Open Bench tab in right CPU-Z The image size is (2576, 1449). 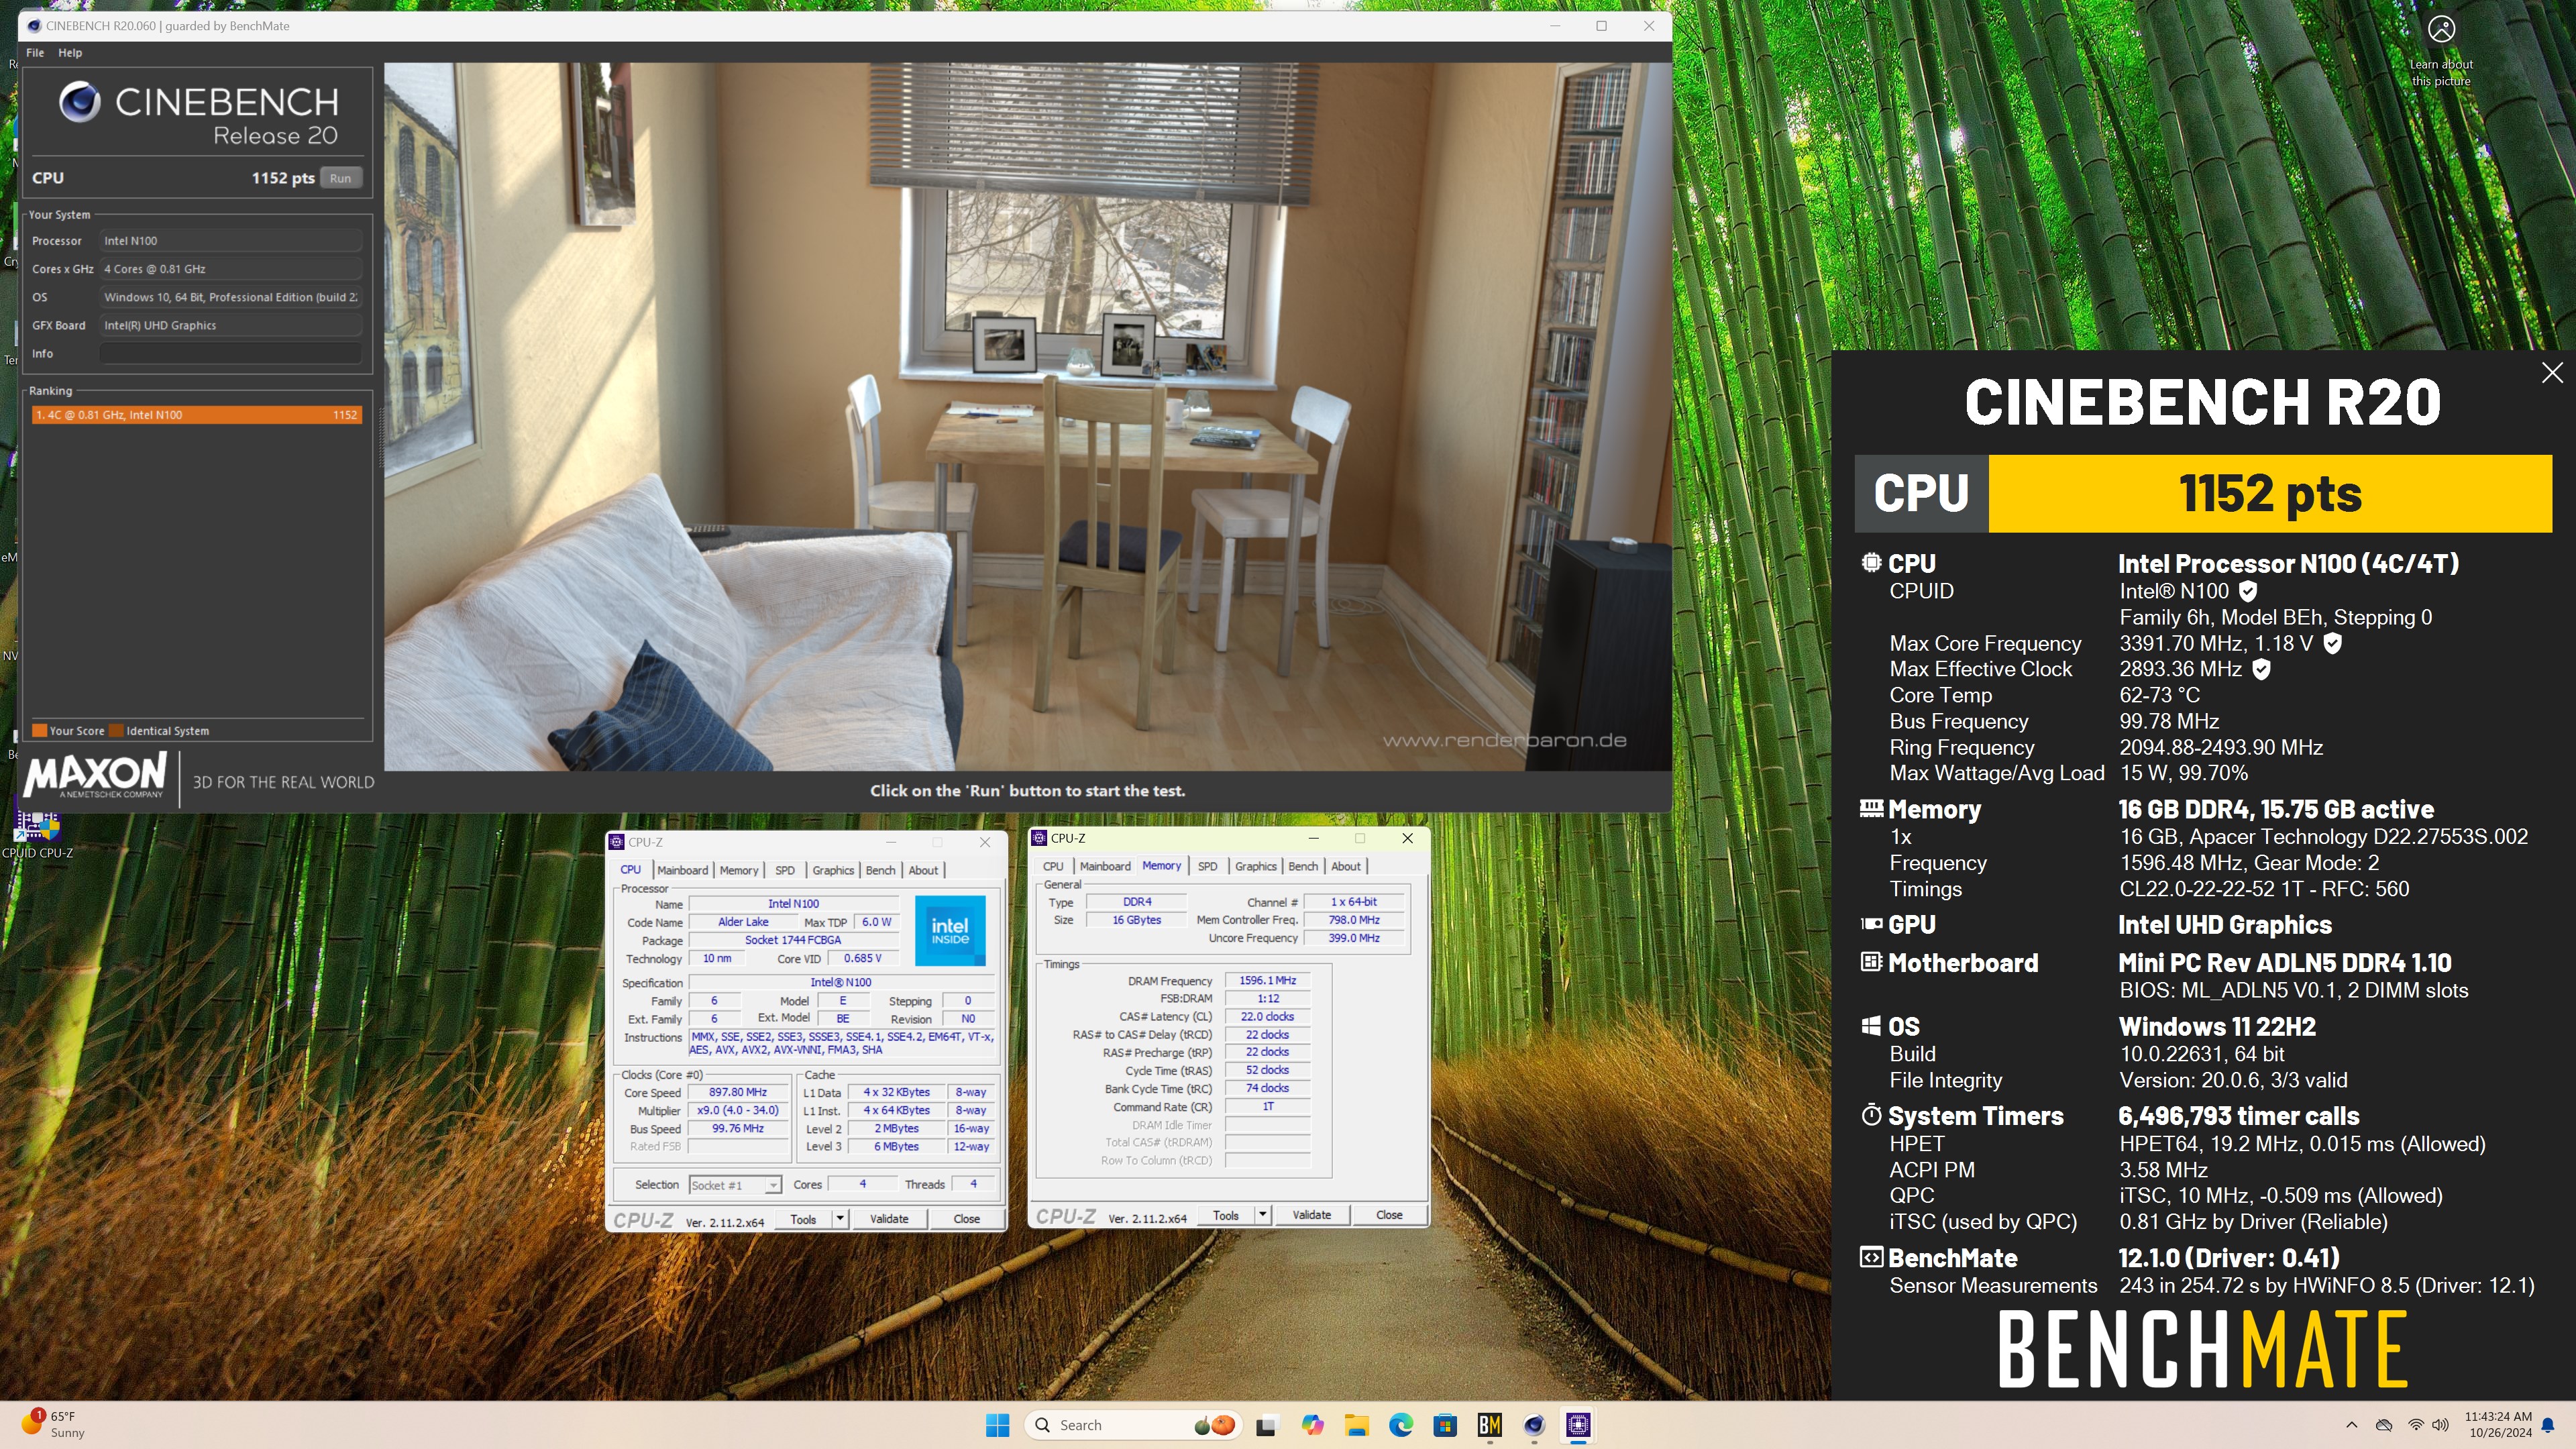point(1302,866)
